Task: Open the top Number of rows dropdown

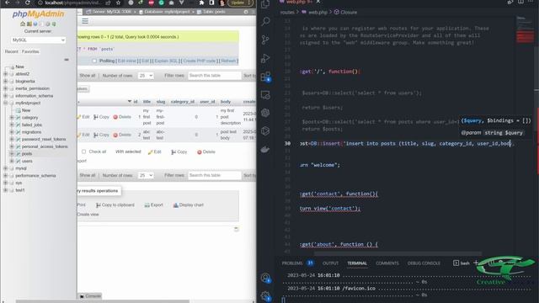Action: 146,76
